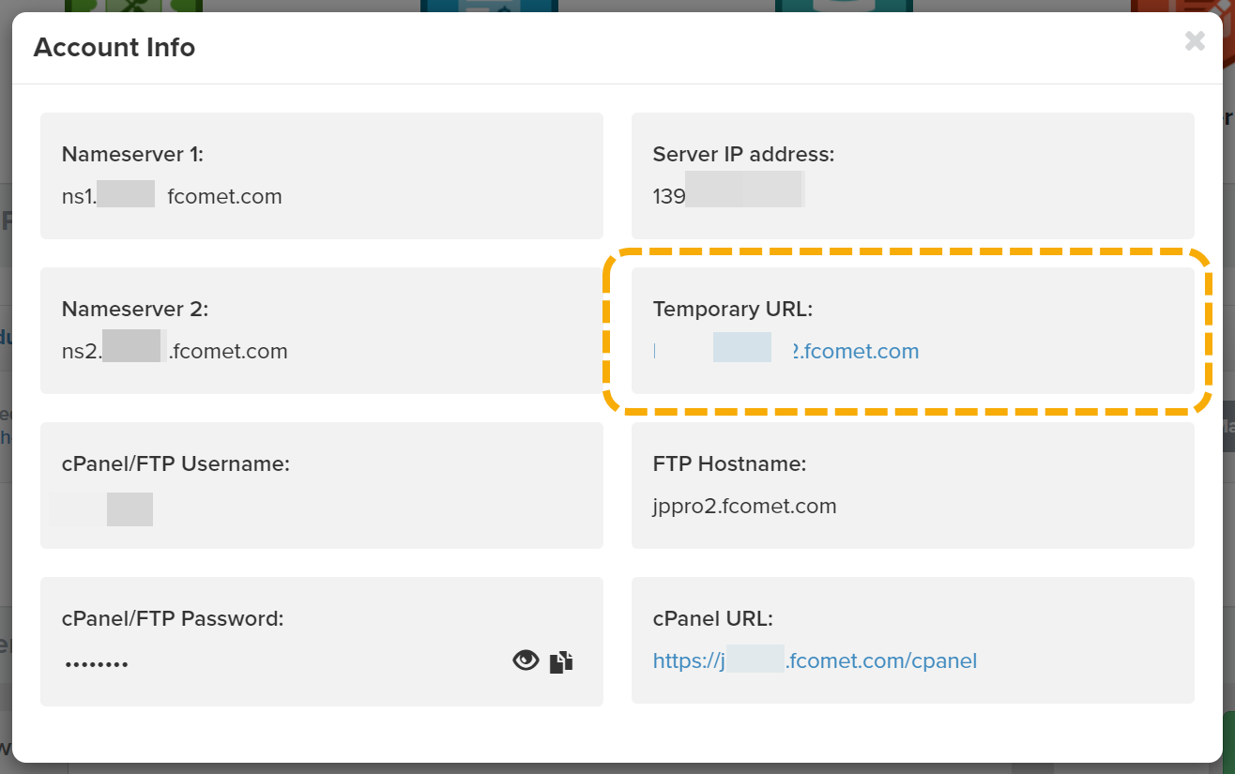Viewport: 1235px width, 774px height.
Task: Click the Account Info dialog title
Action: [x=114, y=47]
